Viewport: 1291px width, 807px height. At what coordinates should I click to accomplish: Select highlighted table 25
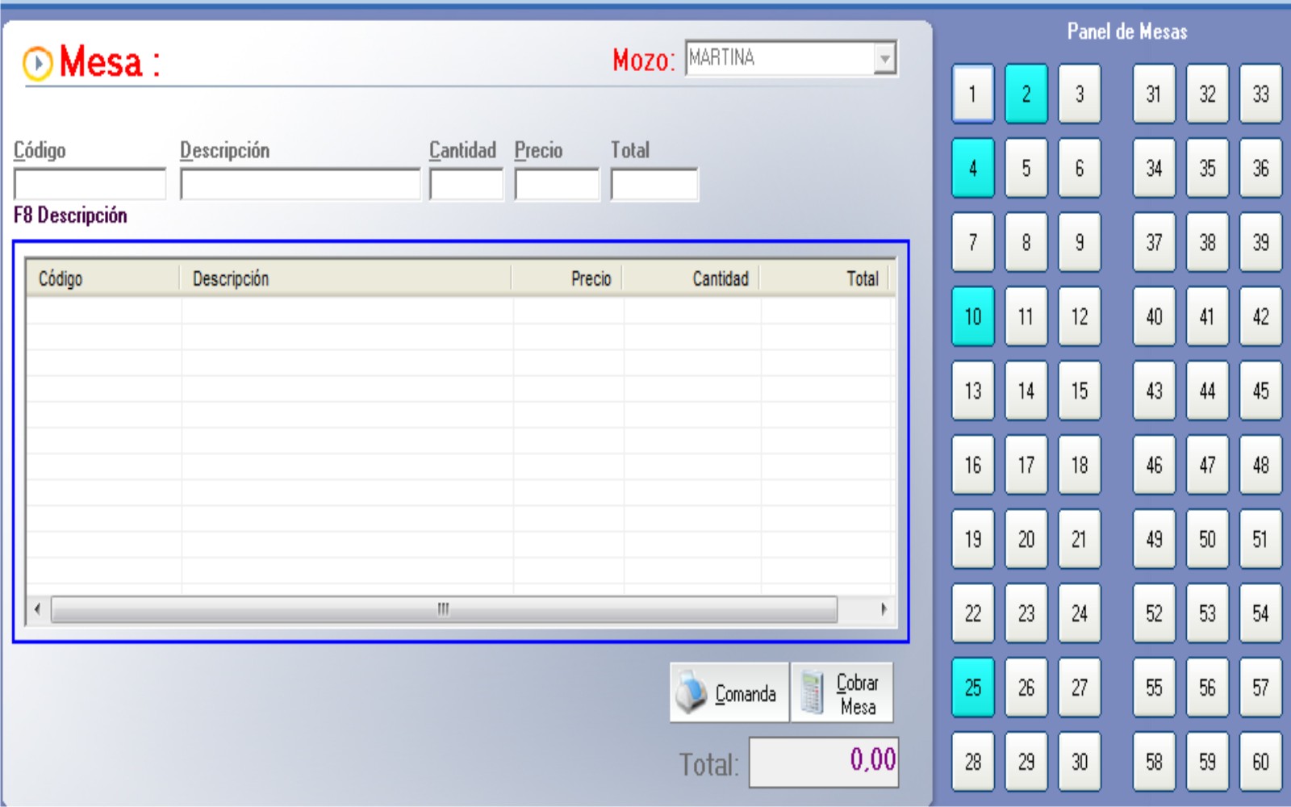pyautogui.click(x=972, y=688)
